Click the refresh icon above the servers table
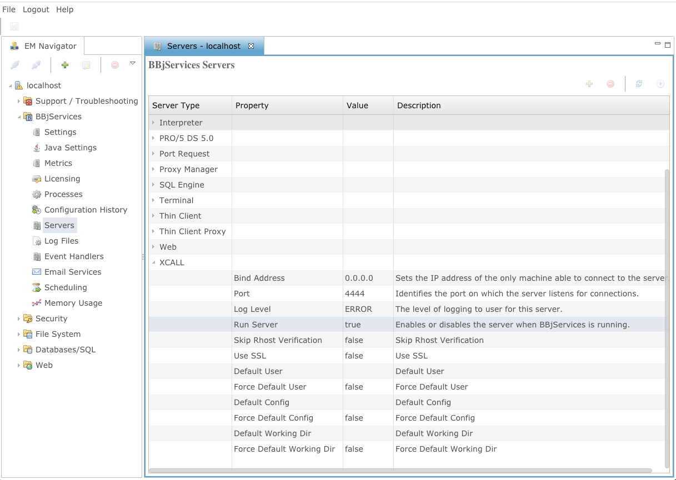 click(x=639, y=84)
